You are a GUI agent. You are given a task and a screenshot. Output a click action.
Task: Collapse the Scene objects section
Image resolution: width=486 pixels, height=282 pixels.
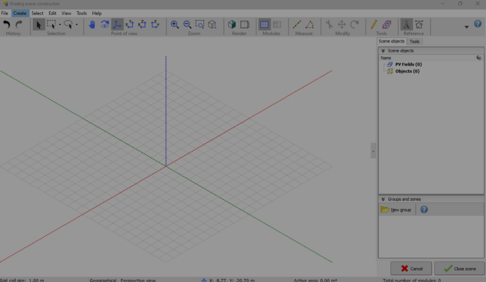(383, 51)
